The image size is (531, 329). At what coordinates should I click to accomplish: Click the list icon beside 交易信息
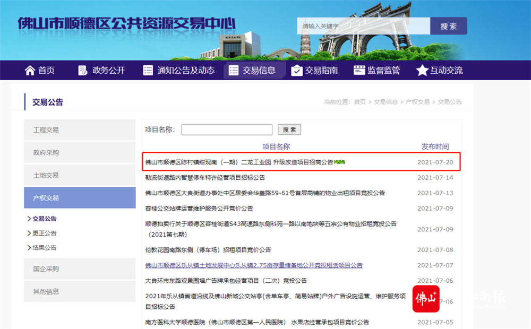click(x=233, y=71)
